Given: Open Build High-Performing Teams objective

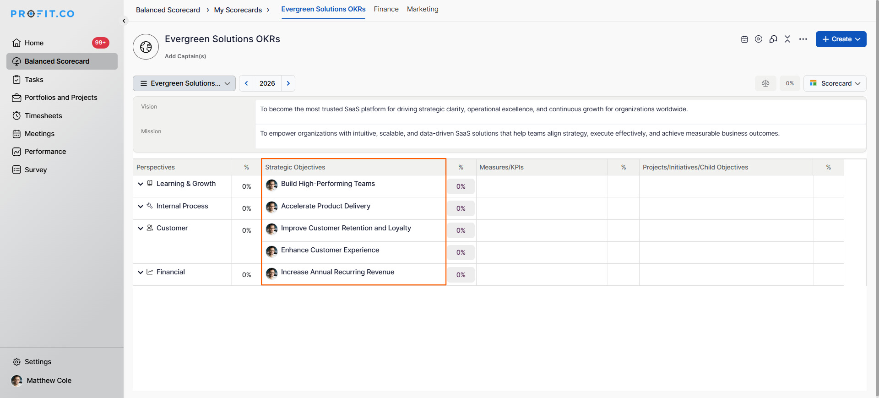Looking at the screenshot, I should tap(328, 184).
